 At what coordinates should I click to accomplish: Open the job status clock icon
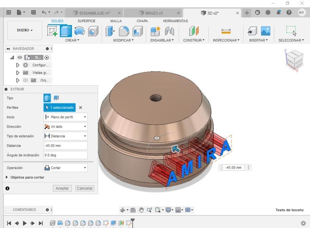(x=268, y=13)
